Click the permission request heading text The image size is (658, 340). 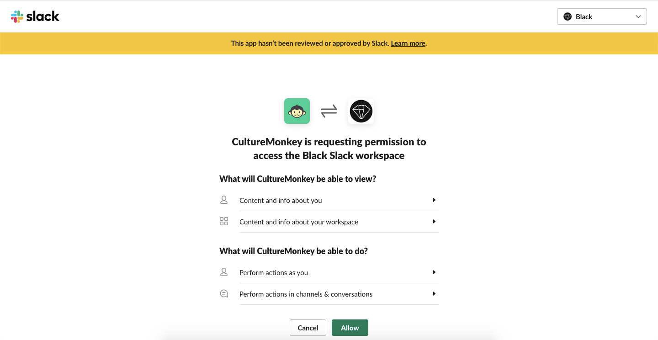pos(329,149)
